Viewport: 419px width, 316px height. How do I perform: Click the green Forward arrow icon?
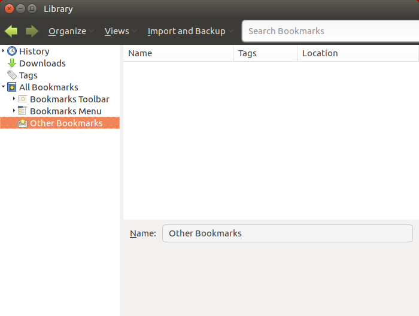click(x=32, y=31)
